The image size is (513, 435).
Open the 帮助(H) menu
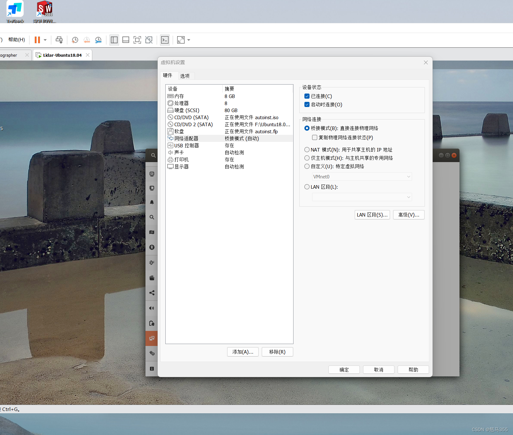click(16, 40)
